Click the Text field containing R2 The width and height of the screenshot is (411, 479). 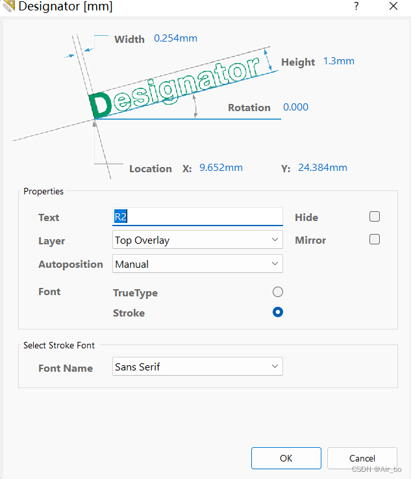point(197,217)
